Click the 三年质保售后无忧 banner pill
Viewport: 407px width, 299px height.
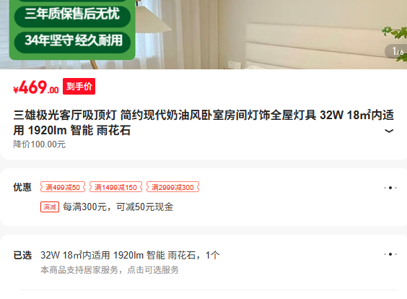point(72,15)
